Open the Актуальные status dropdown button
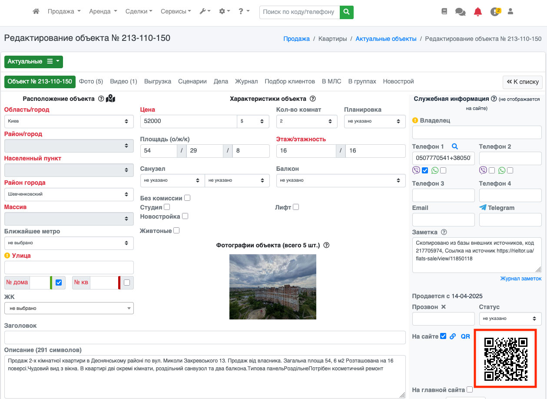Image resolution: width=547 pixels, height=399 pixels. [x=33, y=62]
